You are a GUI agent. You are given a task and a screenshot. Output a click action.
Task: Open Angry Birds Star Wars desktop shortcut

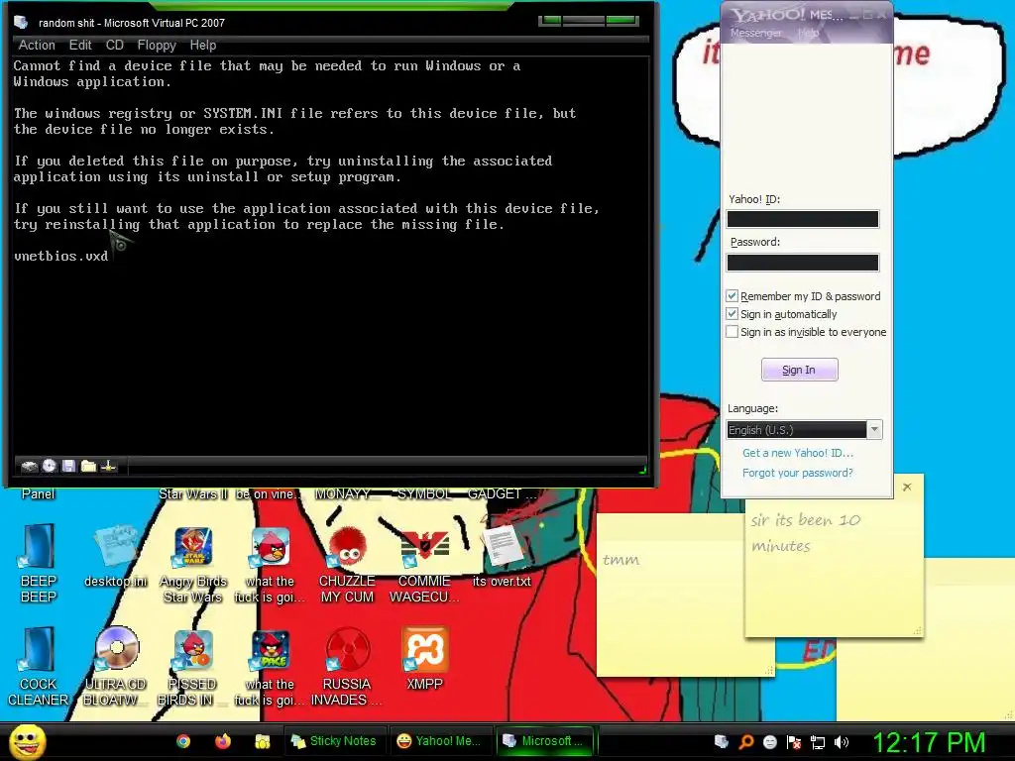pyautogui.click(x=193, y=564)
